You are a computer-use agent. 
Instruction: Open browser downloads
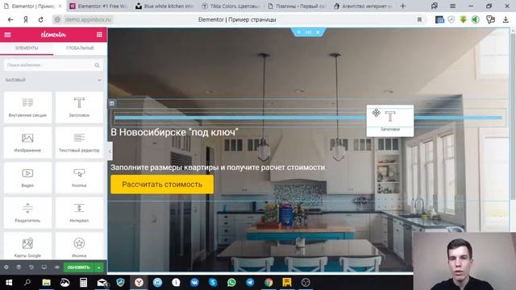point(506,19)
